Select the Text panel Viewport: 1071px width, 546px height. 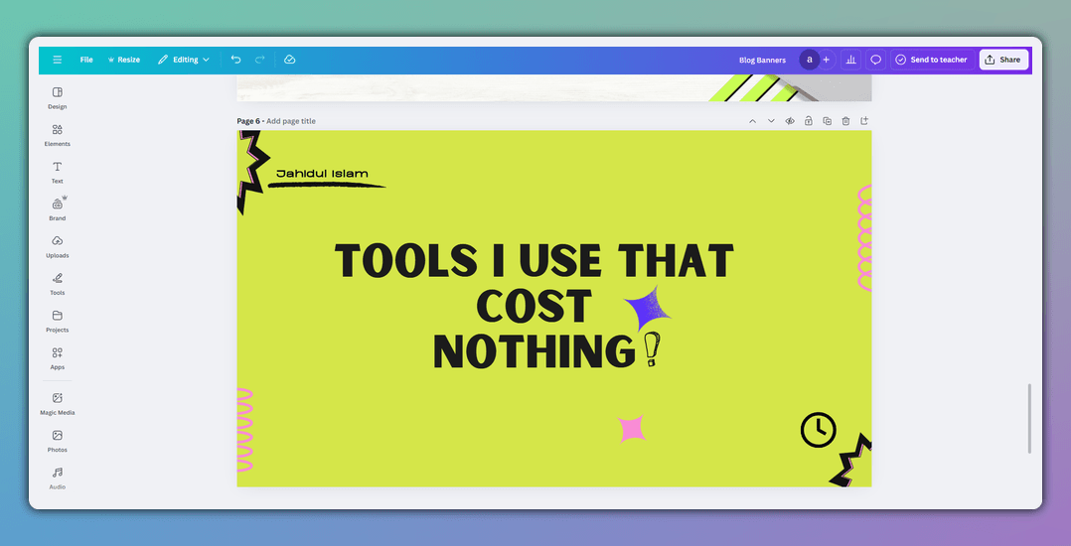(58, 172)
